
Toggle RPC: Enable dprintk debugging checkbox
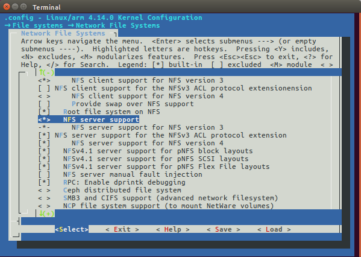(x=44, y=182)
